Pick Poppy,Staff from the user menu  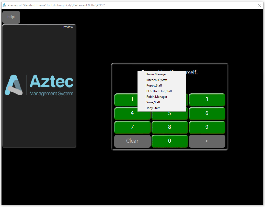154,86
